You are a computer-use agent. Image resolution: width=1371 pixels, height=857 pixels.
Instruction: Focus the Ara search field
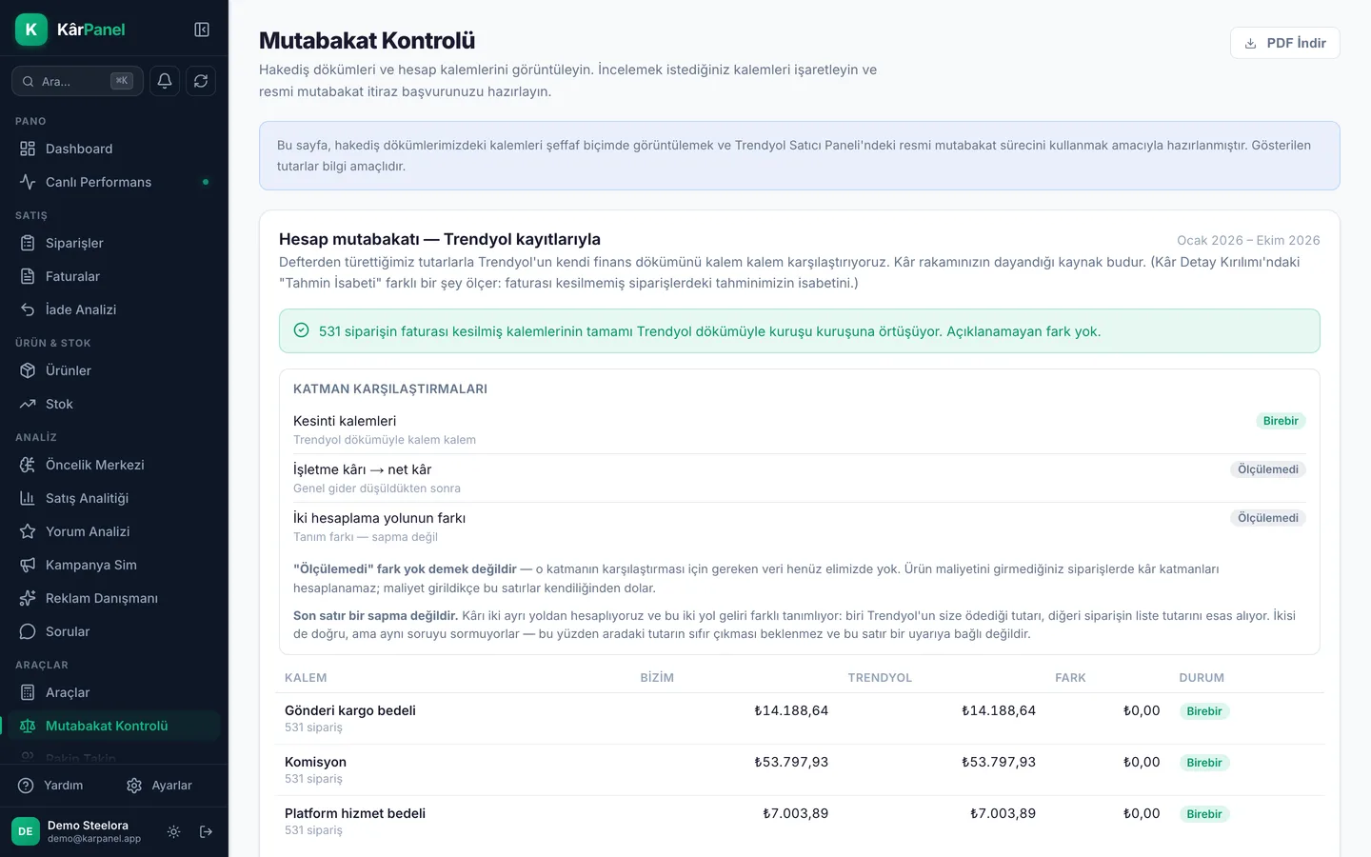click(x=77, y=81)
